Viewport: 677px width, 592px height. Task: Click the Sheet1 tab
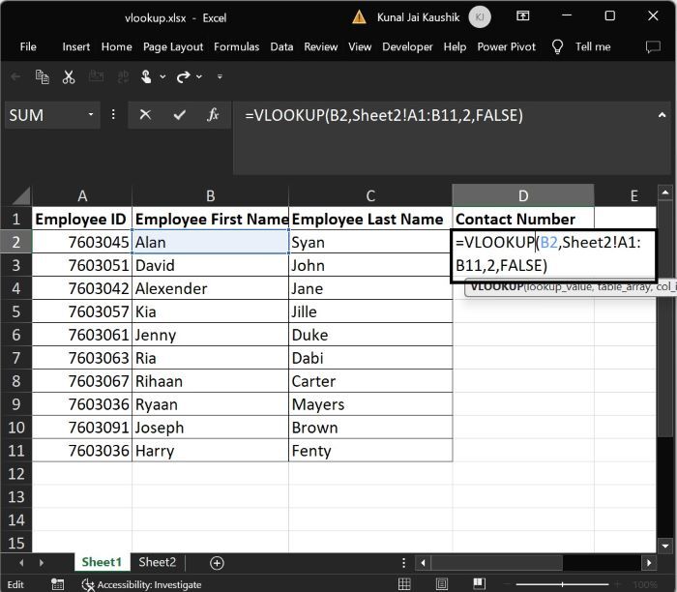[x=102, y=562]
